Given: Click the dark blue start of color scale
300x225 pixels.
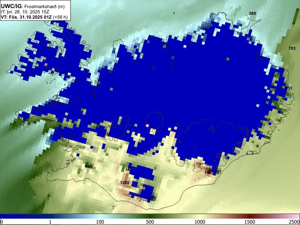Looking at the screenshot, I should pos(4,217).
